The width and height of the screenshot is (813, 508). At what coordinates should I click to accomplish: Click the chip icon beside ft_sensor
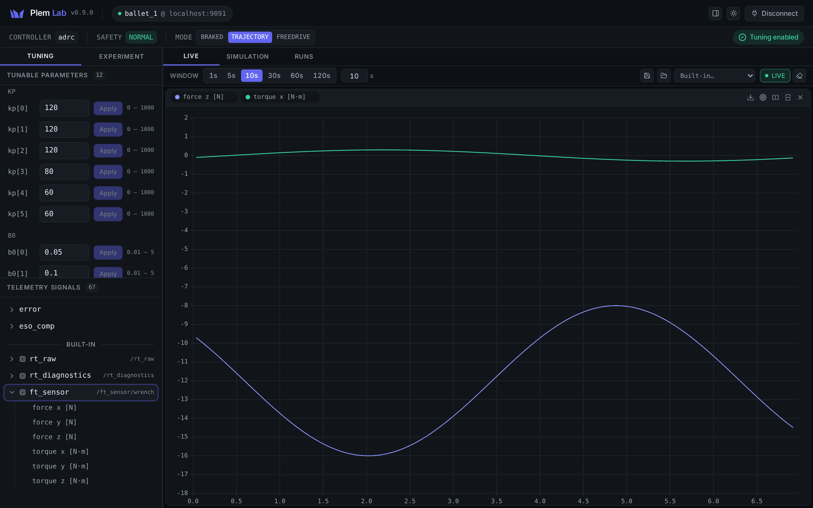point(22,392)
